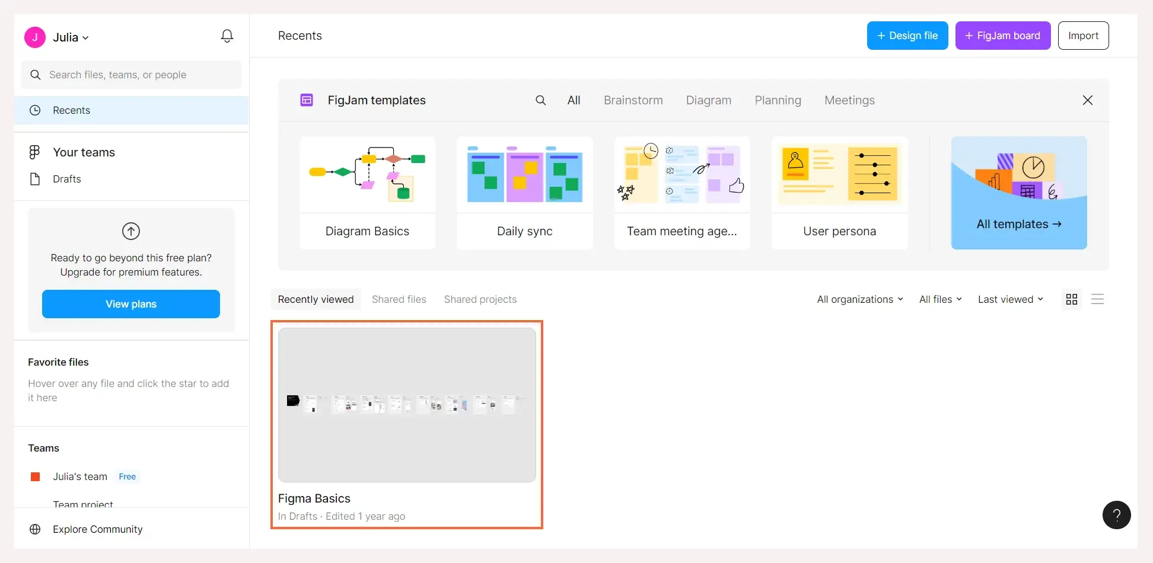The image size is (1153, 563).
Task: Open the help question mark button
Action: pyautogui.click(x=1117, y=515)
